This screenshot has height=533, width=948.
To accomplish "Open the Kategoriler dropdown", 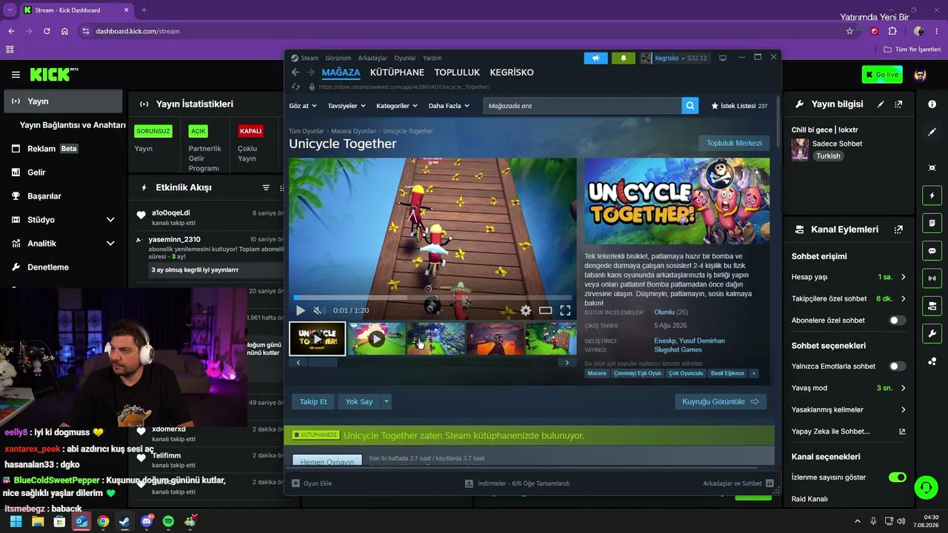I will (397, 106).
